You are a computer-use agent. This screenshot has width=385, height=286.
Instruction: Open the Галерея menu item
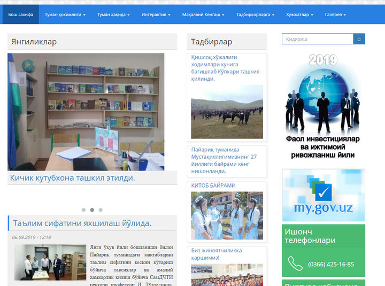pos(335,15)
